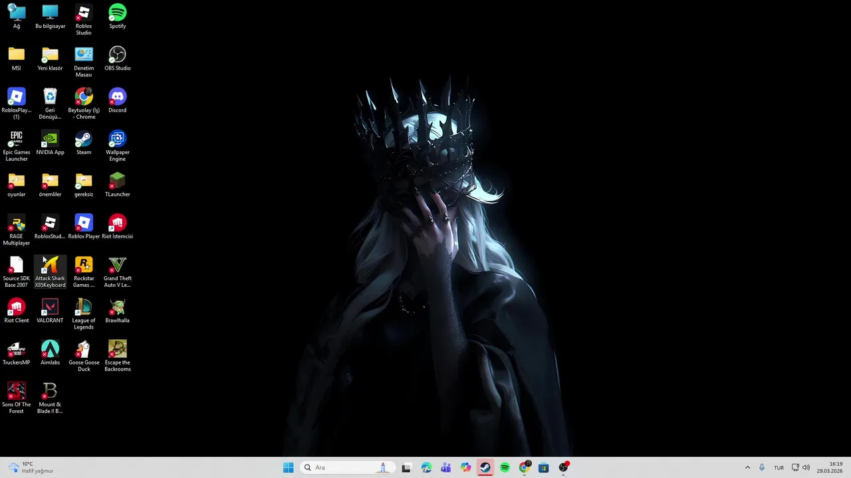Open Task View from the taskbar

[406, 467]
